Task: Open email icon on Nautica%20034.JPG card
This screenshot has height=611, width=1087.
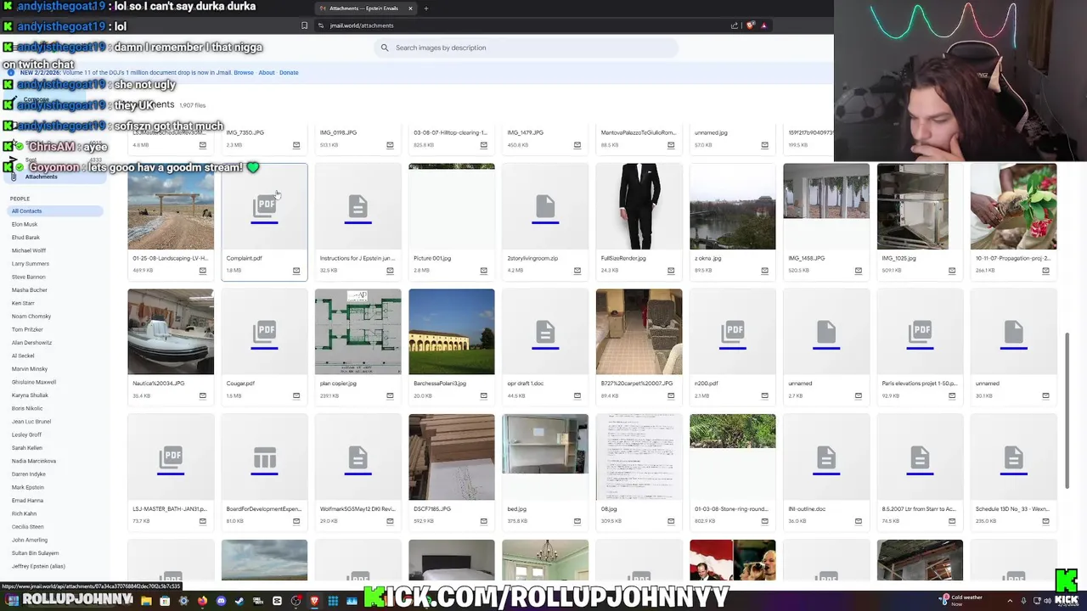Action: tap(203, 396)
